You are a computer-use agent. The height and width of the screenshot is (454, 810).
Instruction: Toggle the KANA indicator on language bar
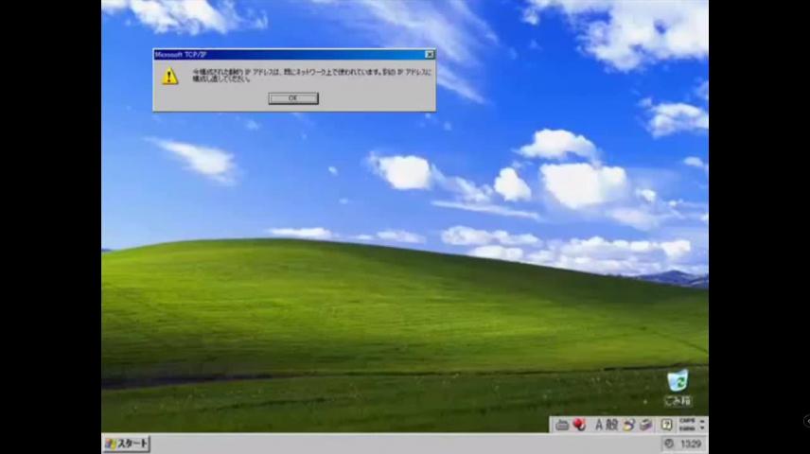(687, 428)
